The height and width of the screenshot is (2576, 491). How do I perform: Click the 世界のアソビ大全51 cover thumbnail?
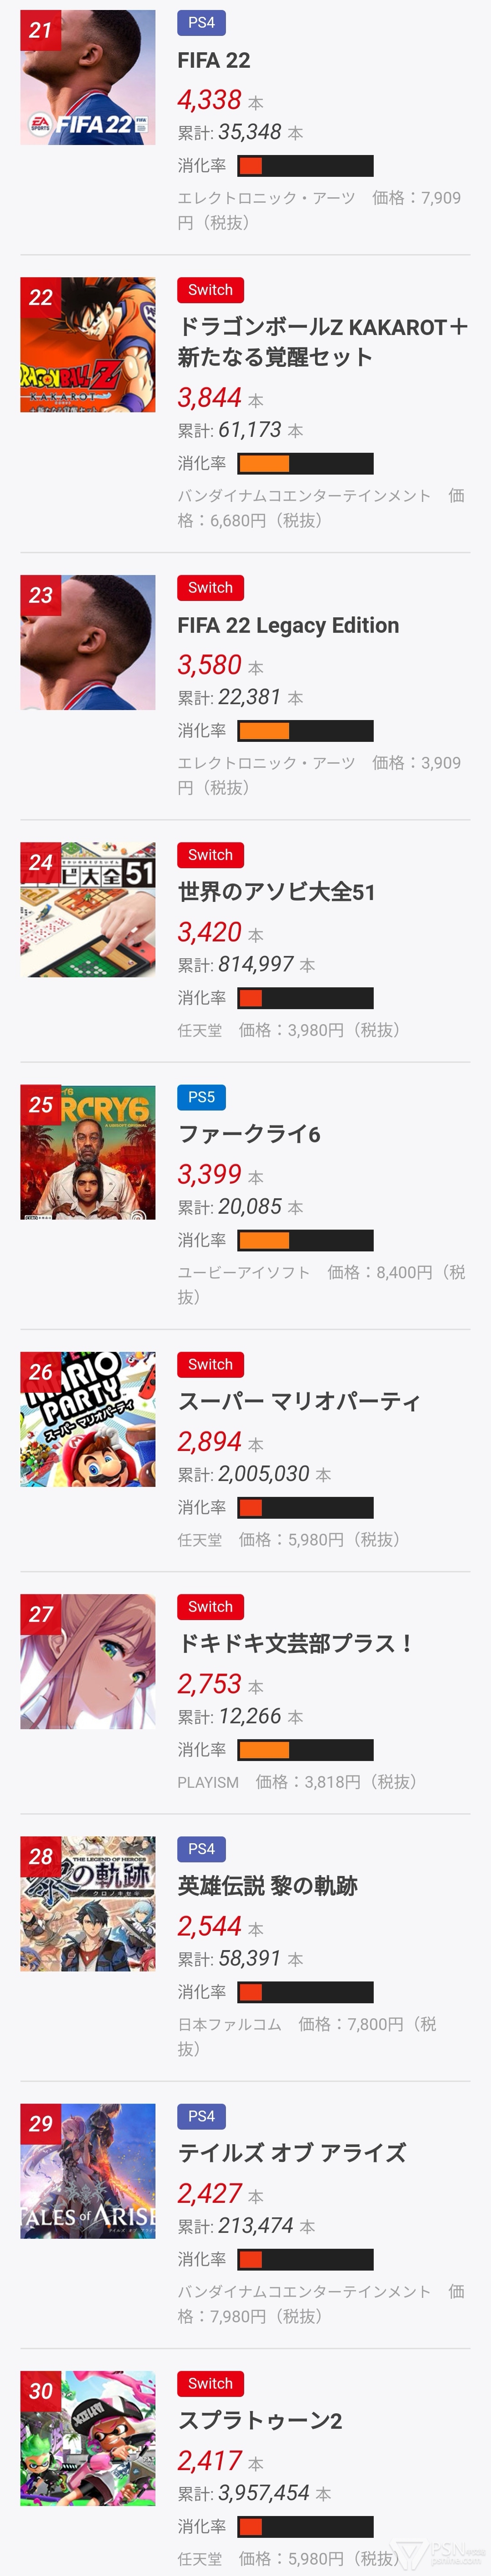[x=88, y=910]
